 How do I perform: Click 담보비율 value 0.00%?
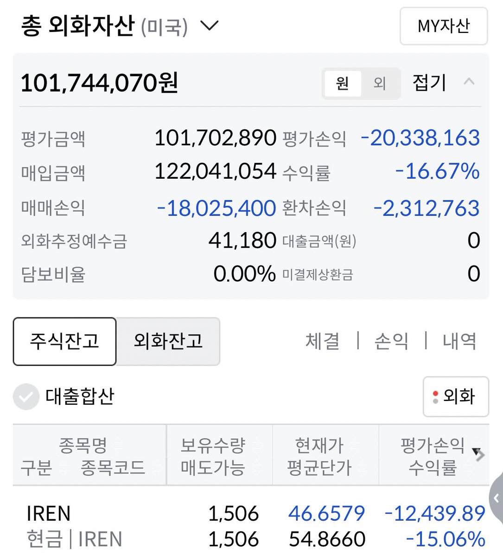pyautogui.click(x=245, y=274)
